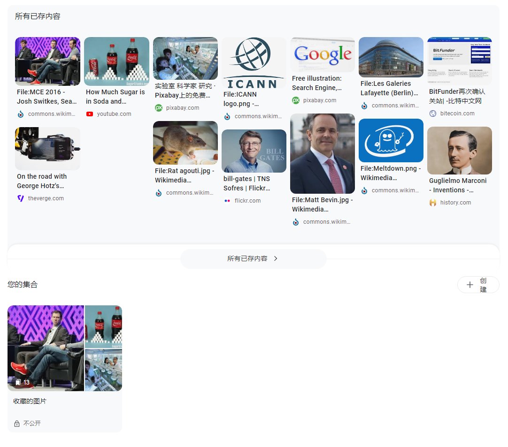Click the plus icon to create a collection
This screenshot has height=447, width=508.
point(470,285)
